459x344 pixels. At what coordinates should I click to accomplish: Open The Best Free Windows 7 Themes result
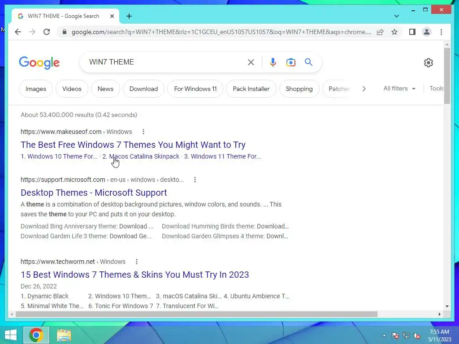click(x=133, y=145)
